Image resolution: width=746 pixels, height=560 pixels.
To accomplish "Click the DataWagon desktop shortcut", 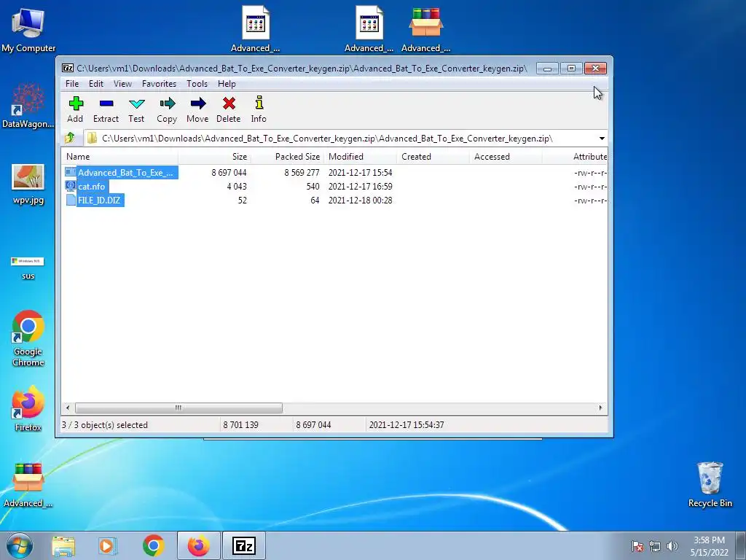I will click(28, 106).
